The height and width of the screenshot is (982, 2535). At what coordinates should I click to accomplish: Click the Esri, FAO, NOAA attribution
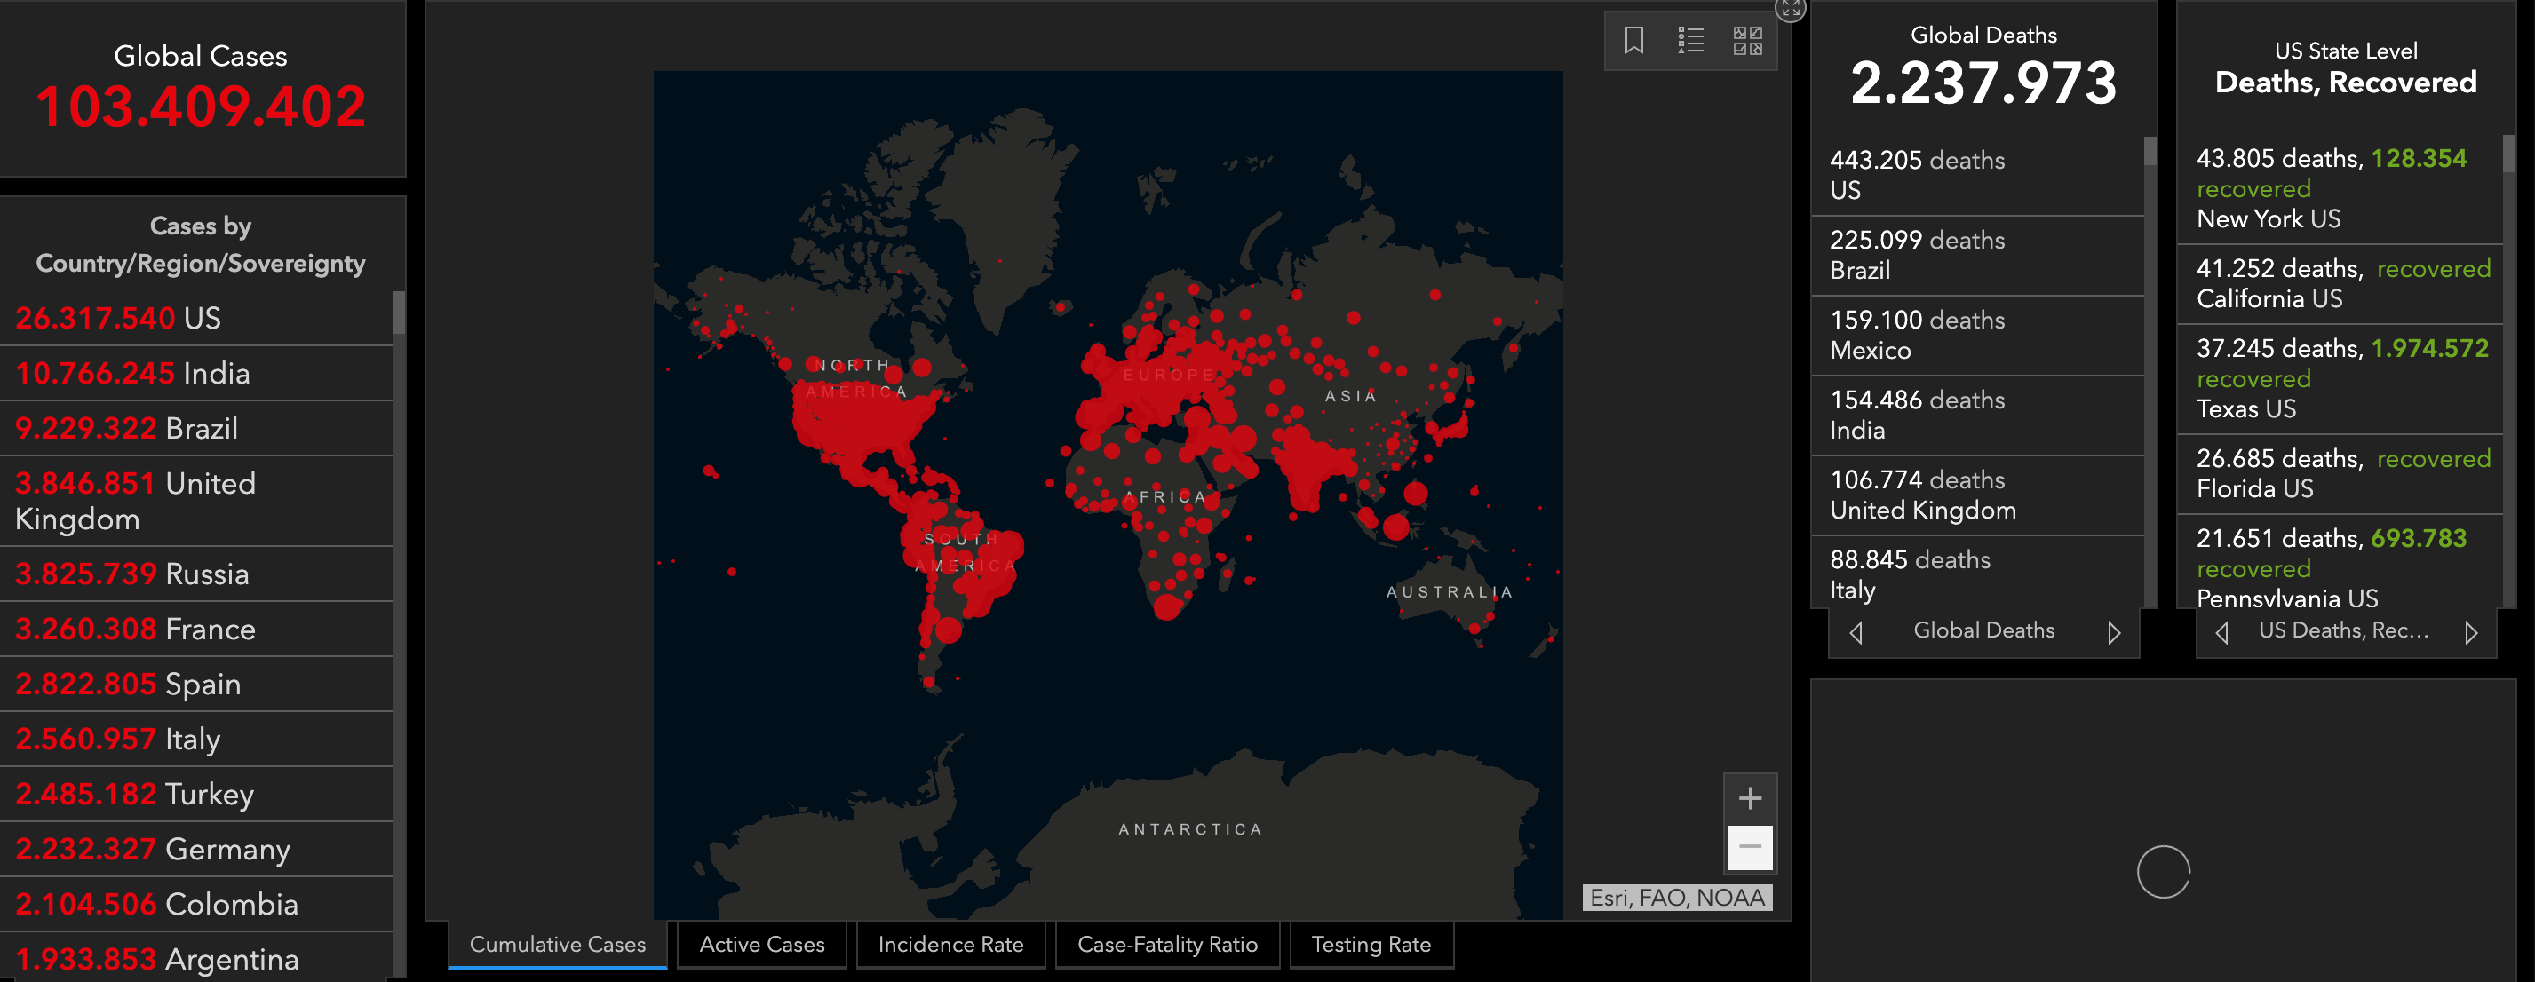(x=1677, y=898)
